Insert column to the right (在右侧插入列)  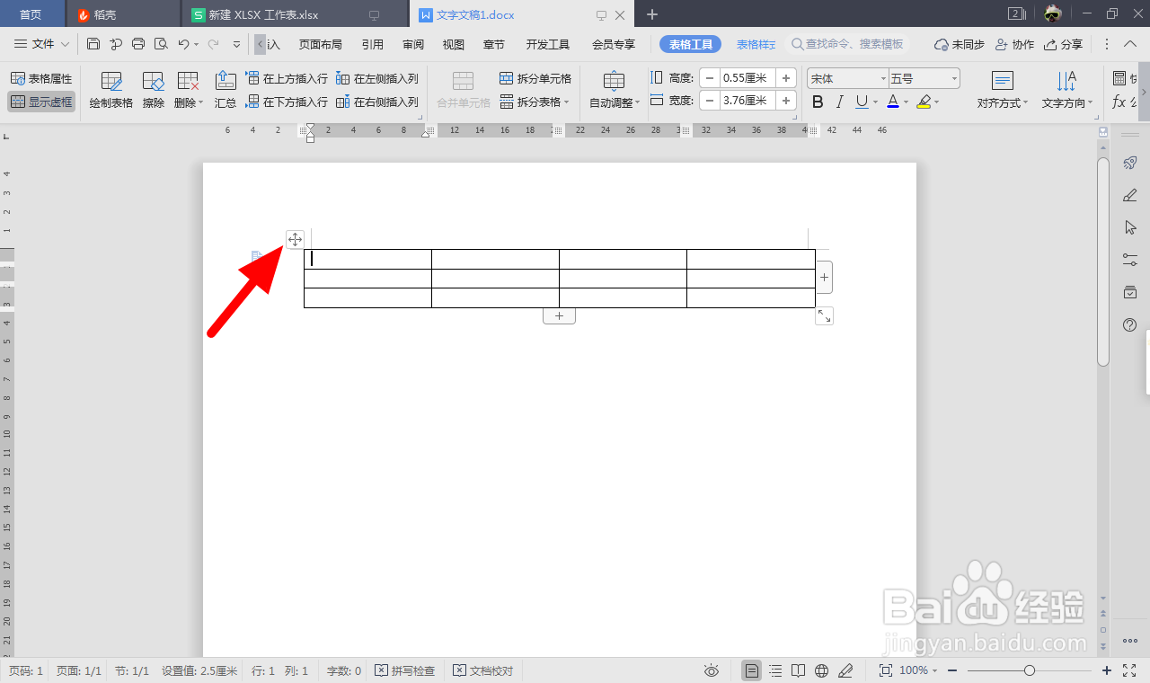pyautogui.click(x=377, y=102)
